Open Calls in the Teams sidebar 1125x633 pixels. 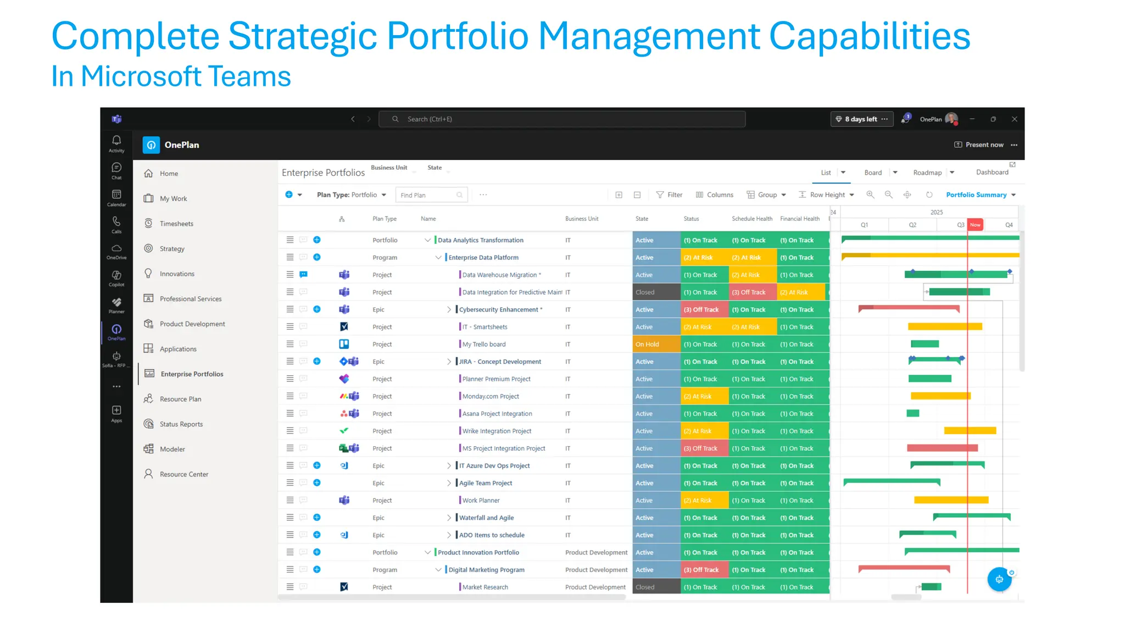[x=116, y=225]
